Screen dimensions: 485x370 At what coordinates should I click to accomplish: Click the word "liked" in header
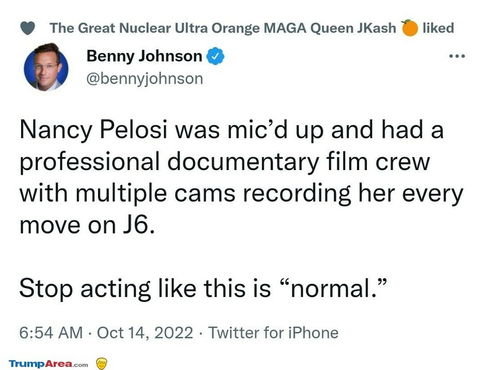pyautogui.click(x=438, y=28)
